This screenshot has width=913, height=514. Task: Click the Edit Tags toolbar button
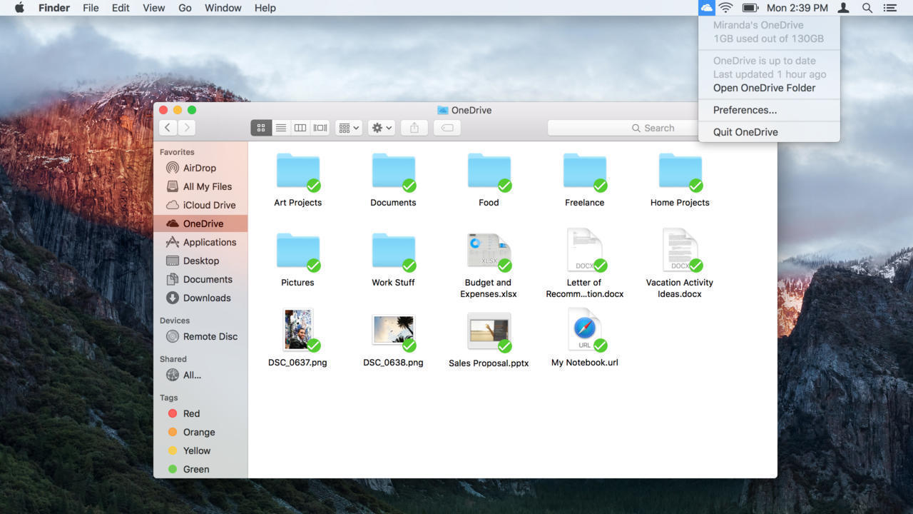[447, 128]
